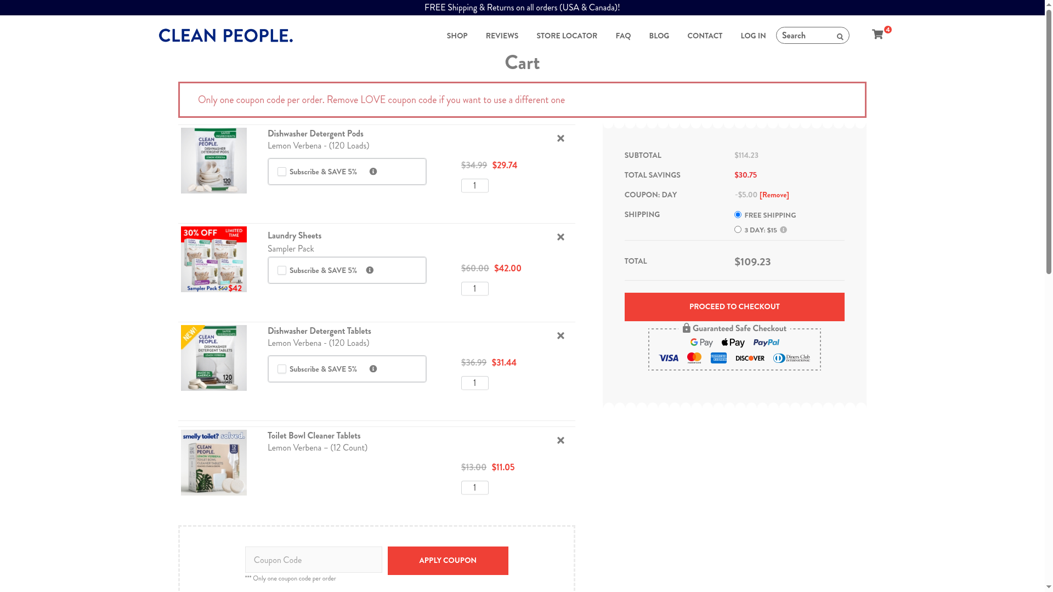Screen dimensions: 1053x592
Task: Click the search magnifier icon
Action: click(x=840, y=37)
